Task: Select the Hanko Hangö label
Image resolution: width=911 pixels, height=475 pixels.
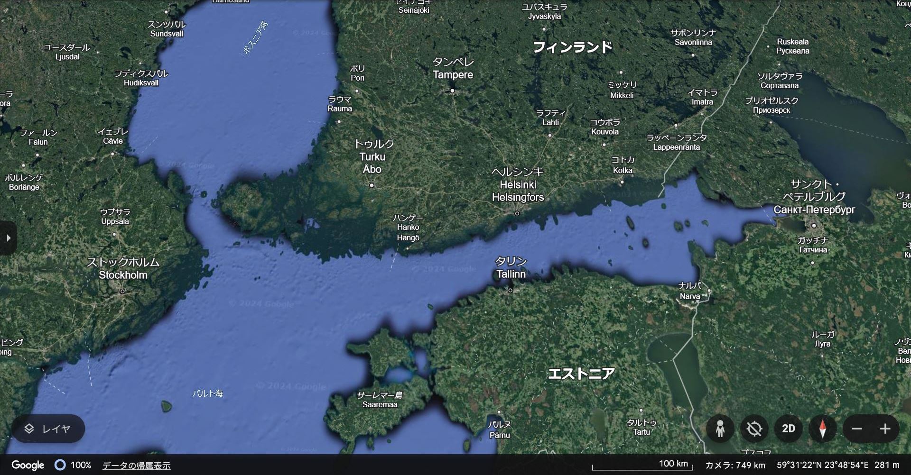Action: pyautogui.click(x=408, y=228)
